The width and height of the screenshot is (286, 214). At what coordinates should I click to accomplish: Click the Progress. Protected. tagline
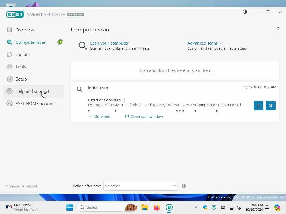(x=22, y=186)
